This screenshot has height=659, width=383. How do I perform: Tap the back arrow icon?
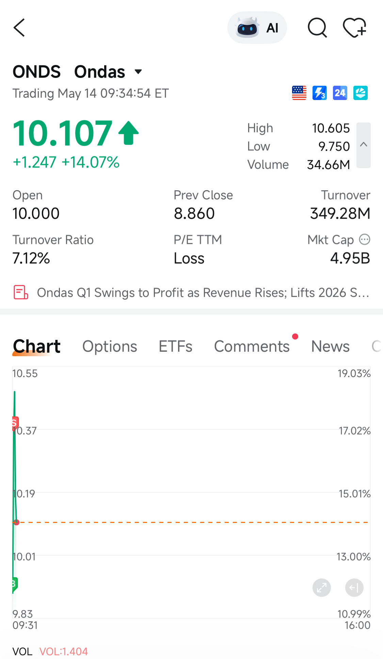(x=19, y=28)
